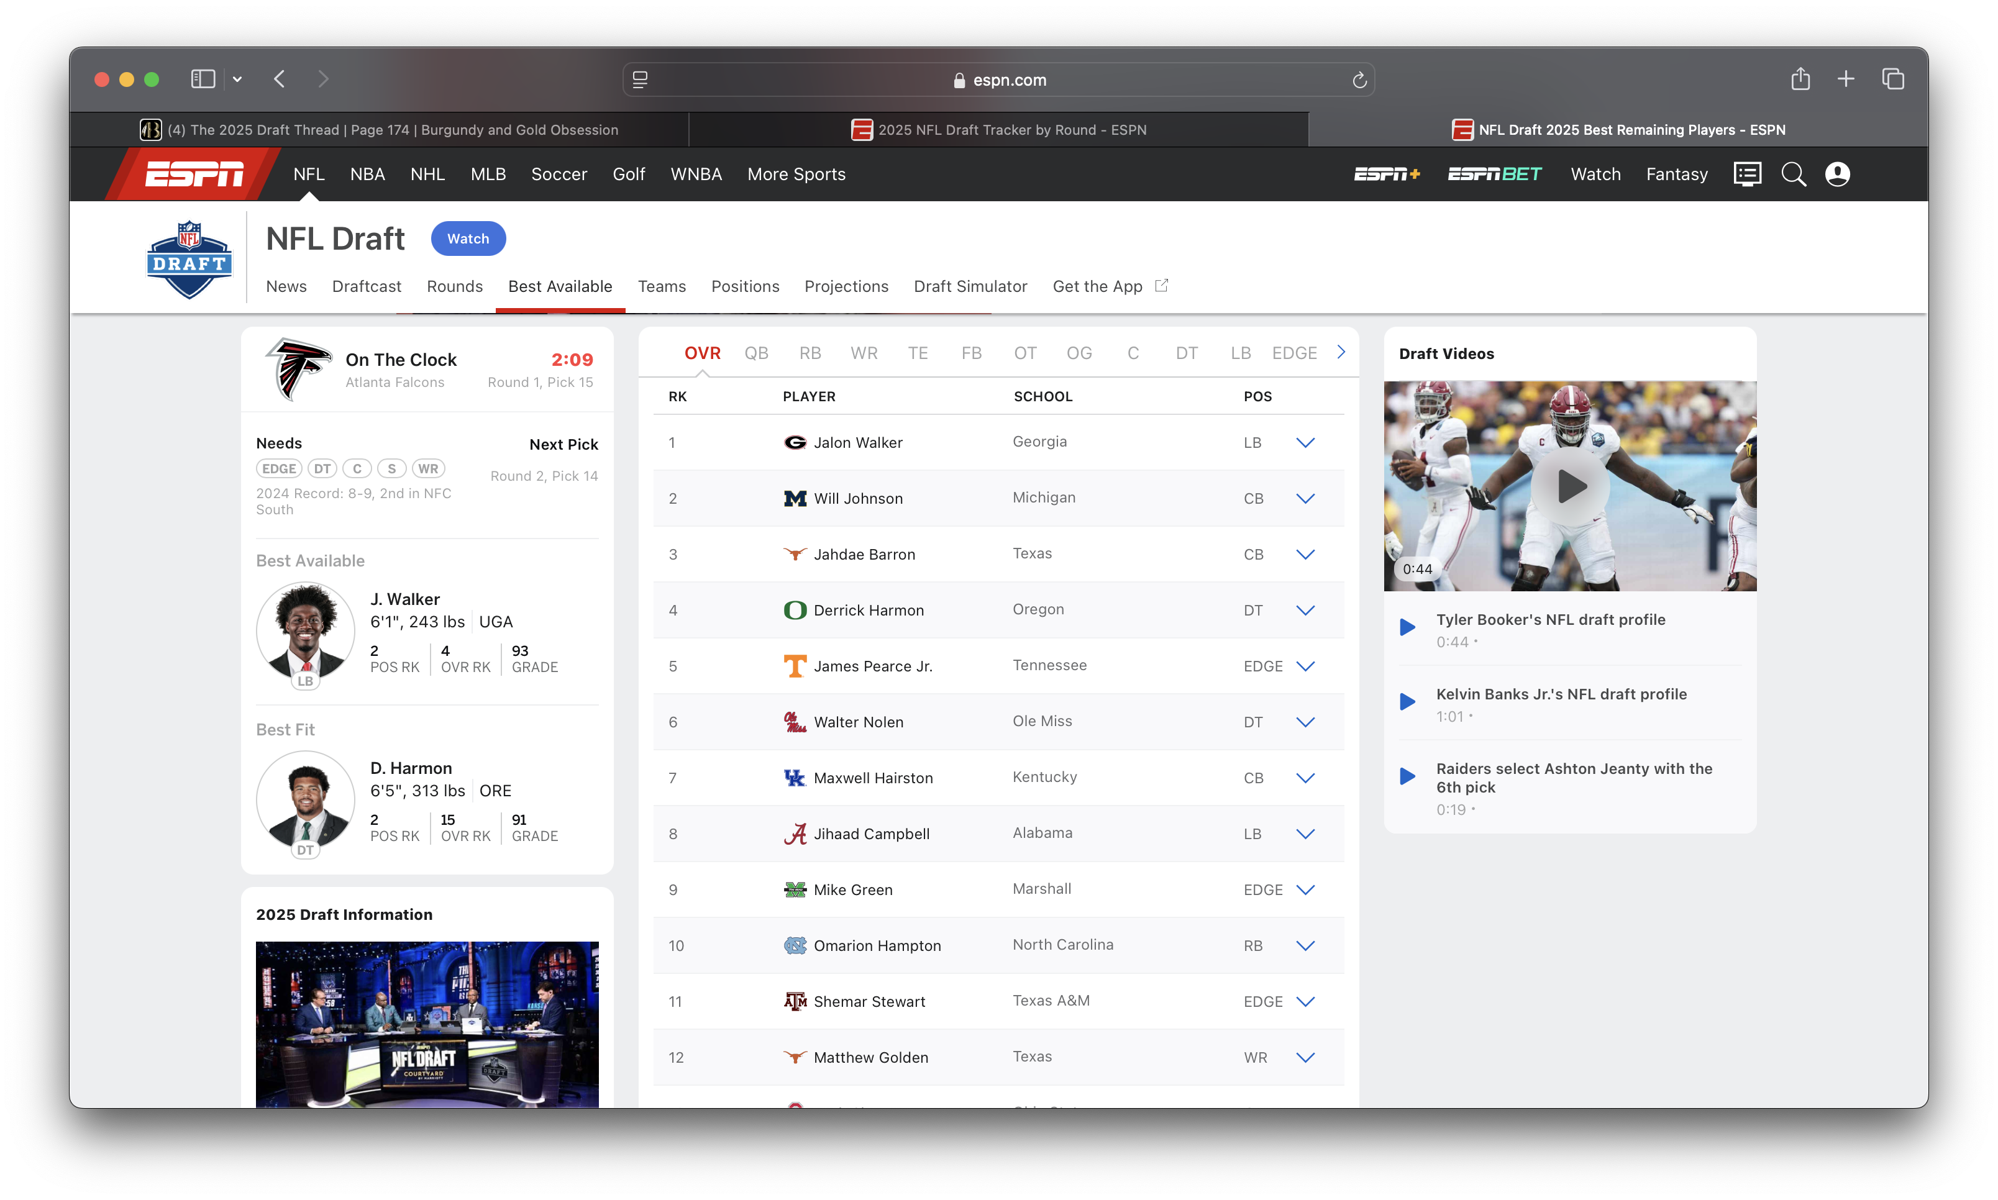Expand Derrick Harmon's row details
Image resolution: width=1998 pixels, height=1200 pixels.
point(1305,610)
